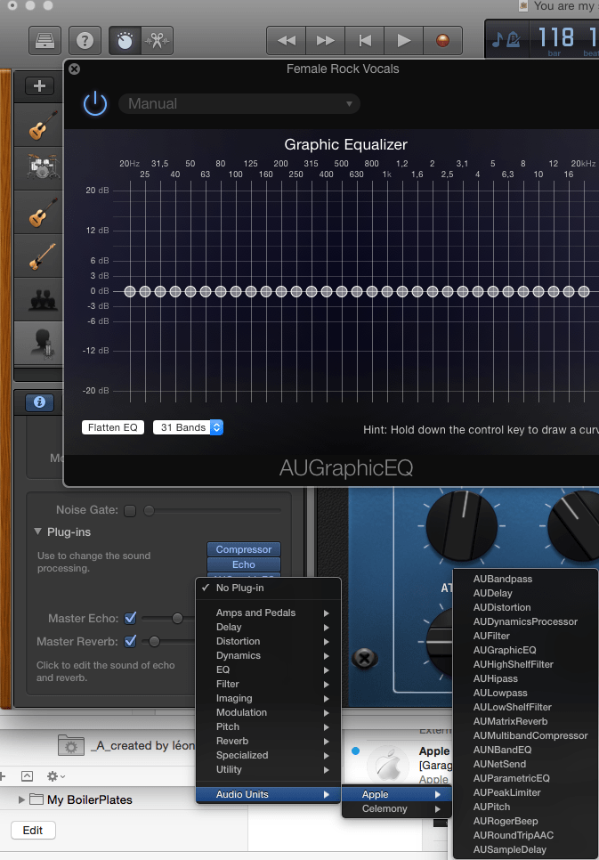Click the Master Echo slider knob
The height and width of the screenshot is (860, 599).
pos(177,618)
